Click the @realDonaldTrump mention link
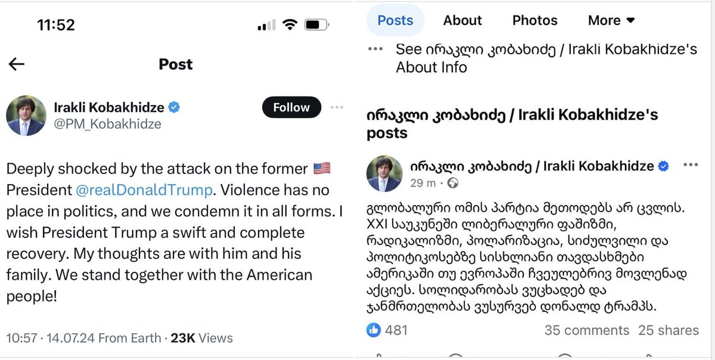 coord(144,191)
